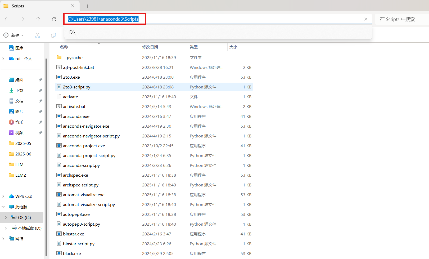This screenshot has height=259, width=429.
Task: Click the pin icon beside 文档
Action: (x=40, y=101)
